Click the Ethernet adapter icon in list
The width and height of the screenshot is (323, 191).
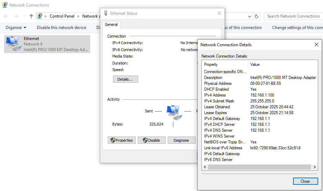(x=13, y=44)
